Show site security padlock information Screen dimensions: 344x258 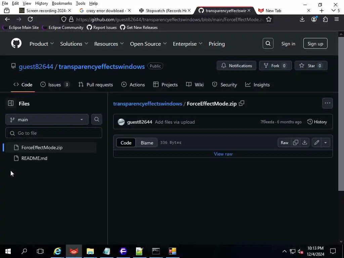pyautogui.click(x=71, y=19)
